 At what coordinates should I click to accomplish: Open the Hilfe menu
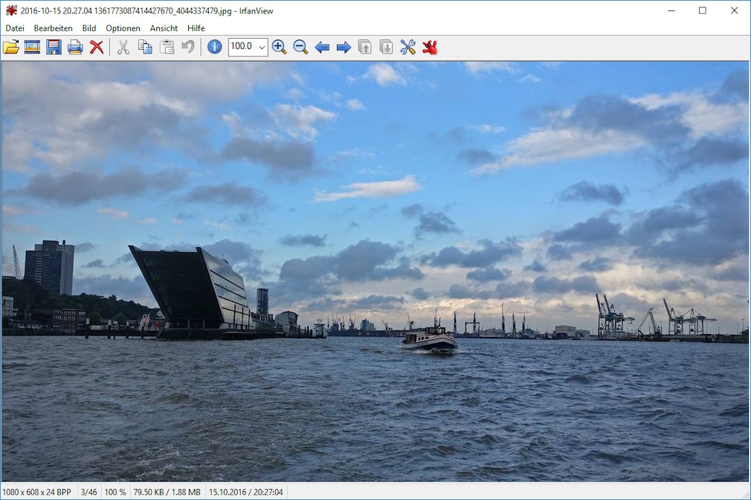coord(196,28)
